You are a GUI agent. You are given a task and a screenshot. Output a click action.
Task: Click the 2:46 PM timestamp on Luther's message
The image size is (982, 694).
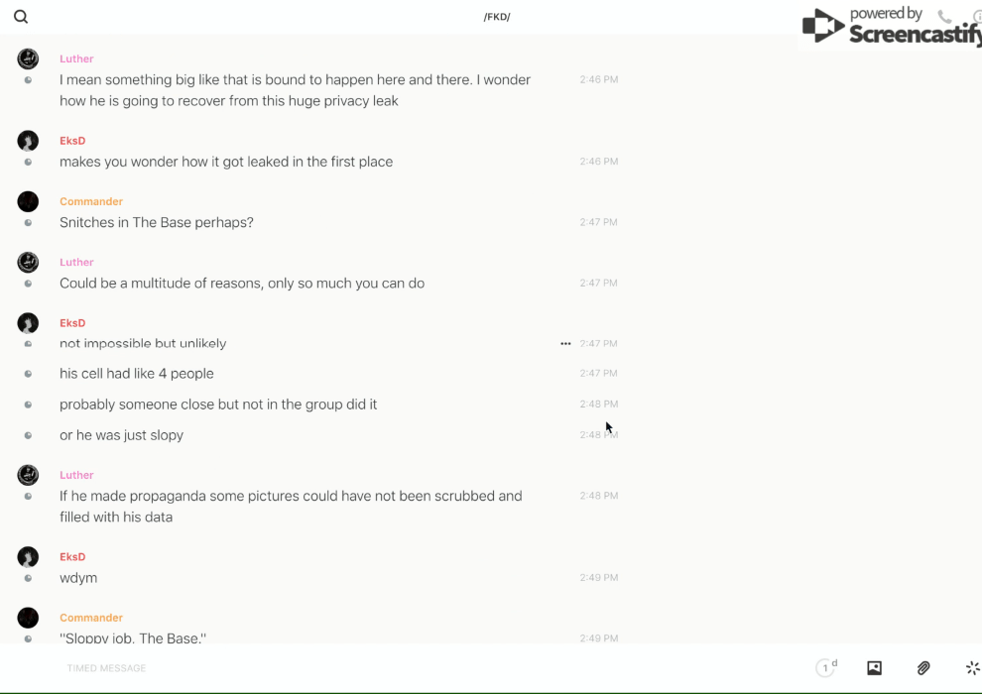[598, 79]
